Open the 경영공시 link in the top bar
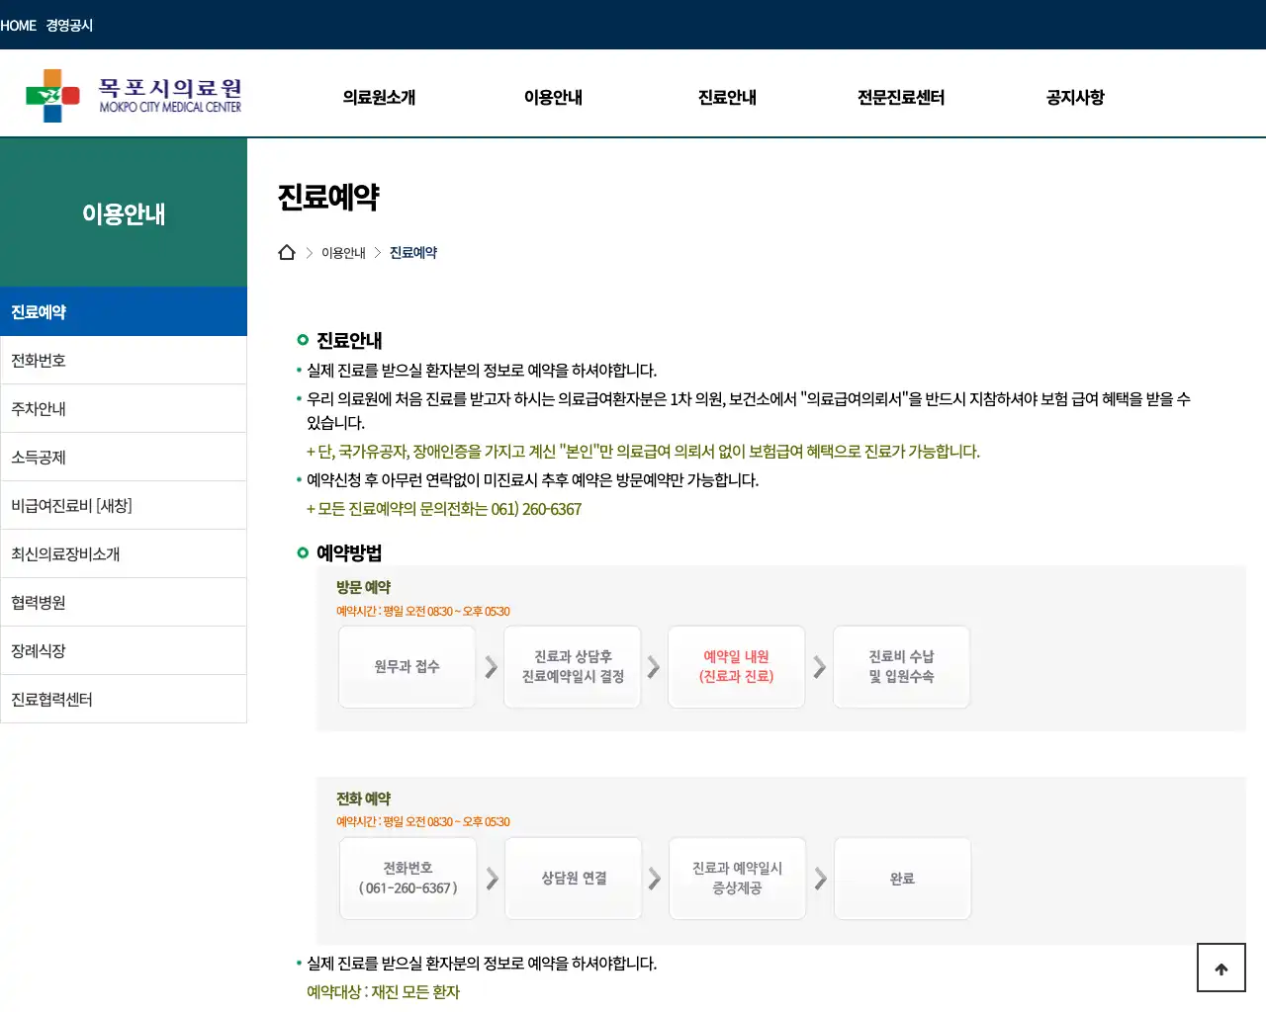This screenshot has width=1266, height=1012. pos(67,25)
